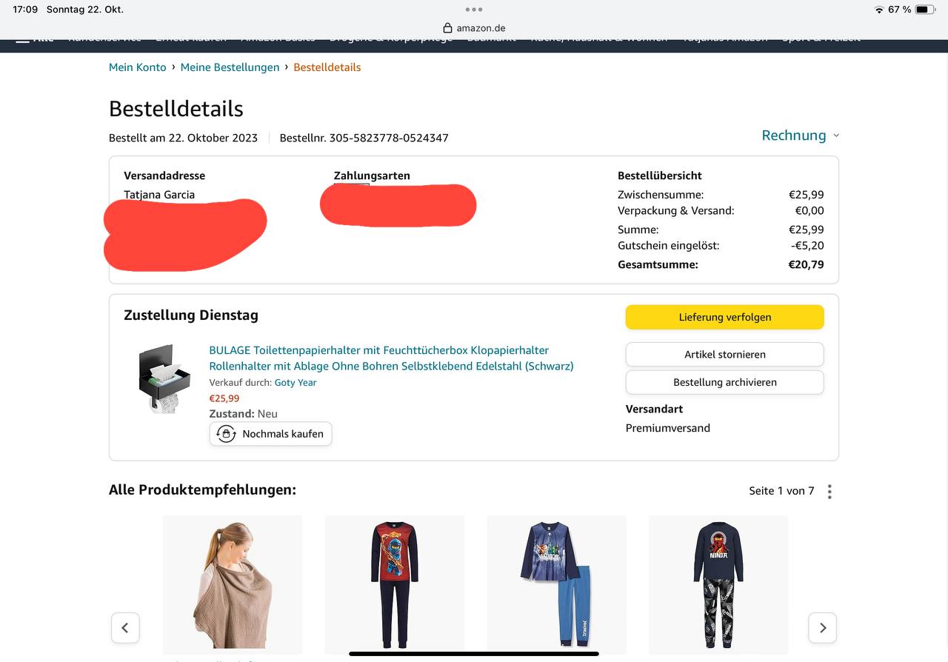Viewport: 948px width, 662px height.
Task: Tap the Nochmals kaufen buy-again icon
Action: point(226,434)
